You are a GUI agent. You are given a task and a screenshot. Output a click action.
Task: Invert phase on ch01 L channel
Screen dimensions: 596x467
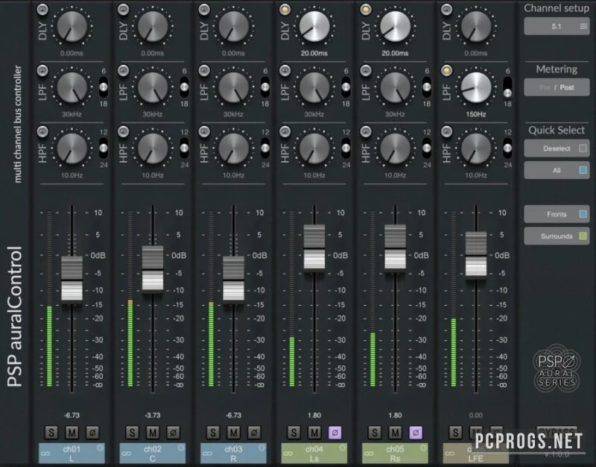(x=92, y=433)
